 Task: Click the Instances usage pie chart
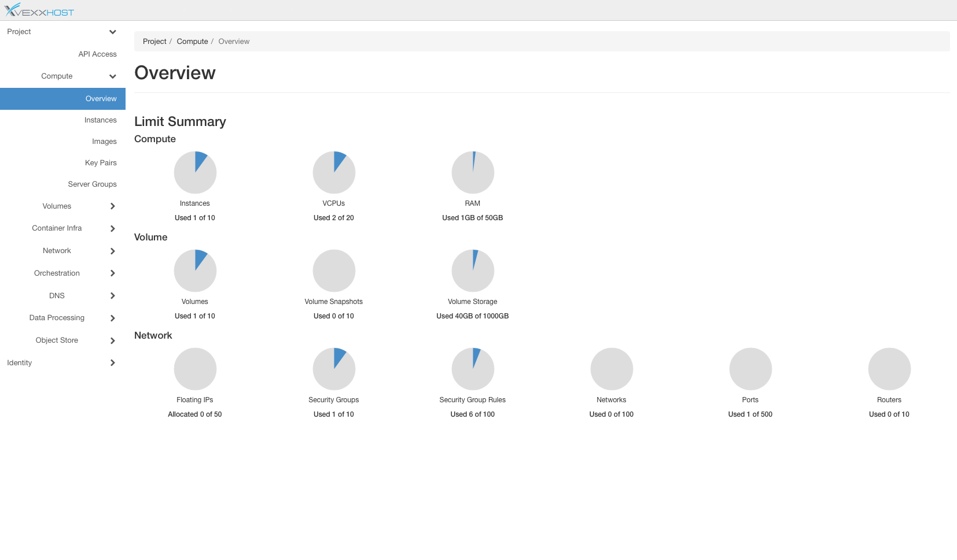(195, 172)
